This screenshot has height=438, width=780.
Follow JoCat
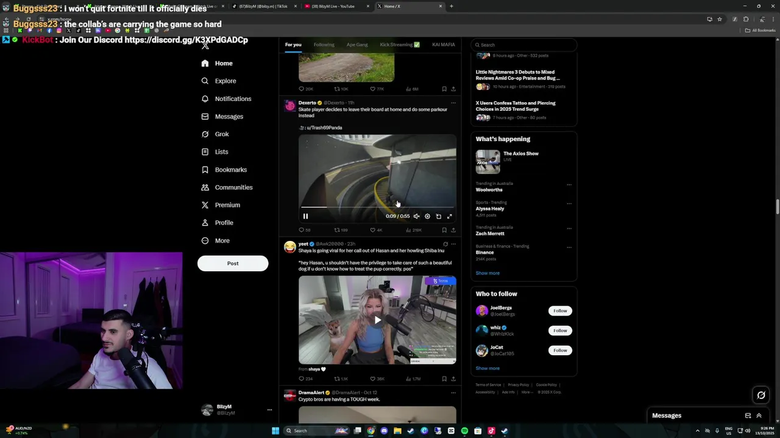click(560, 350)
